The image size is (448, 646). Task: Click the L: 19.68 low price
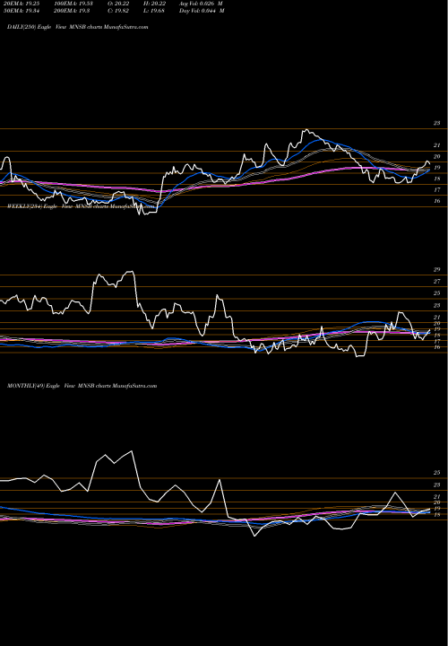pos(156,11)
